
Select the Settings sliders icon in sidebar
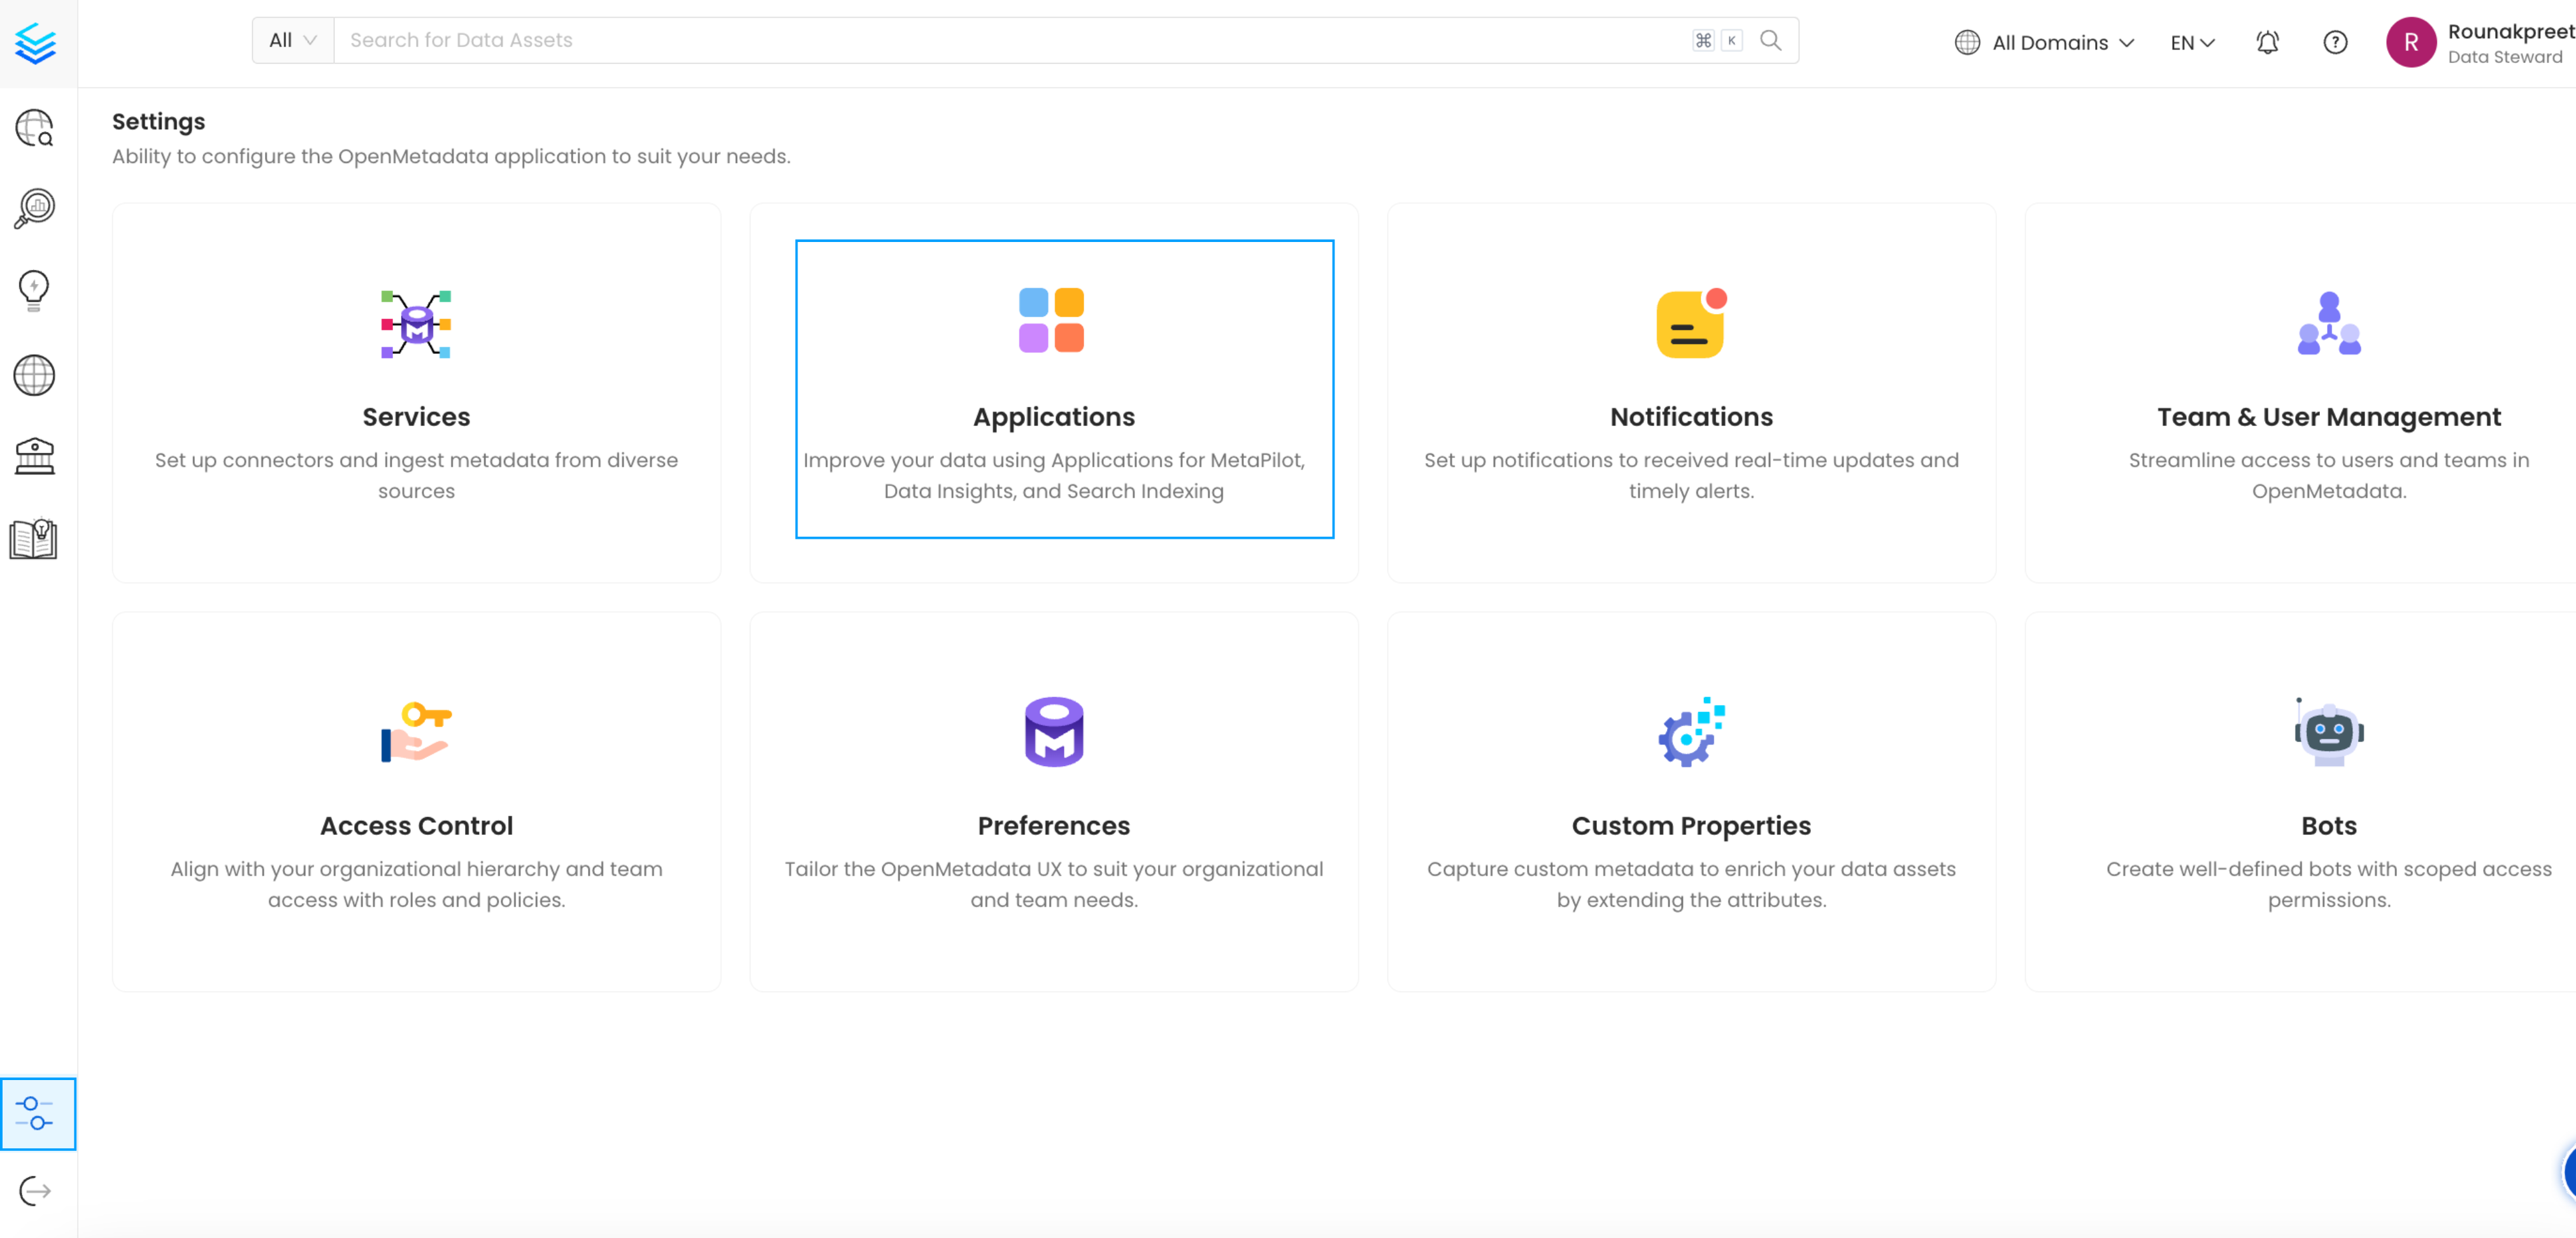38,1113
